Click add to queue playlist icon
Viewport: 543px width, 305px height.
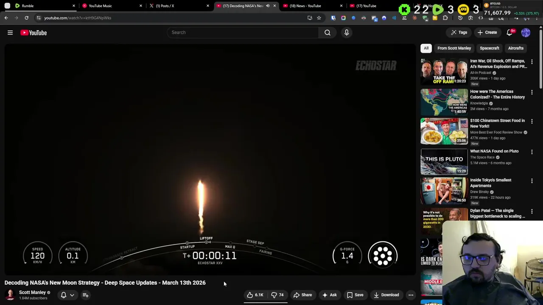coord(85,295)
